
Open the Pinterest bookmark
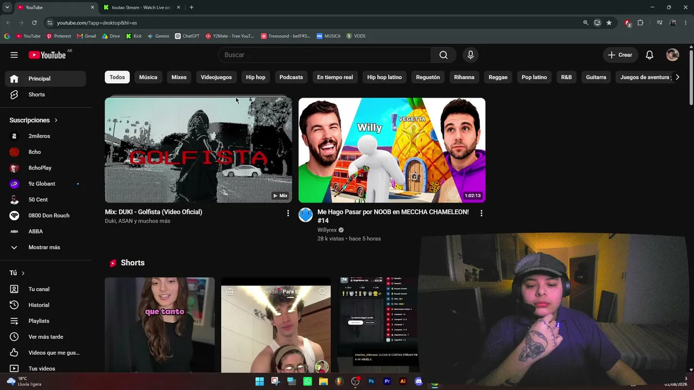point(59,36)
